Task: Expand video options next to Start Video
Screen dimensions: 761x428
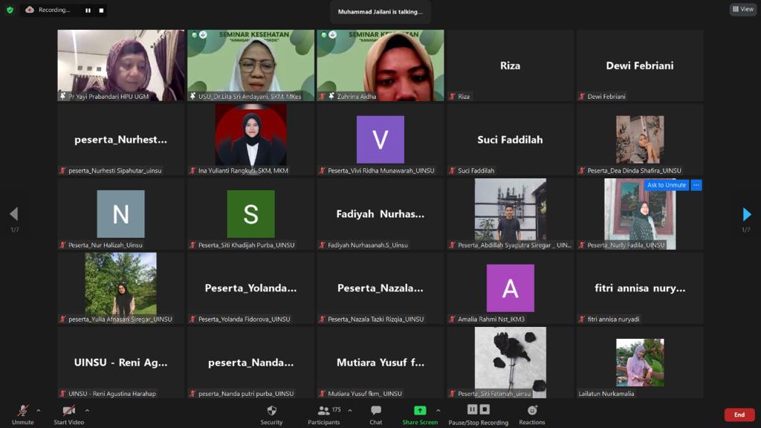Action: point(87,410)
